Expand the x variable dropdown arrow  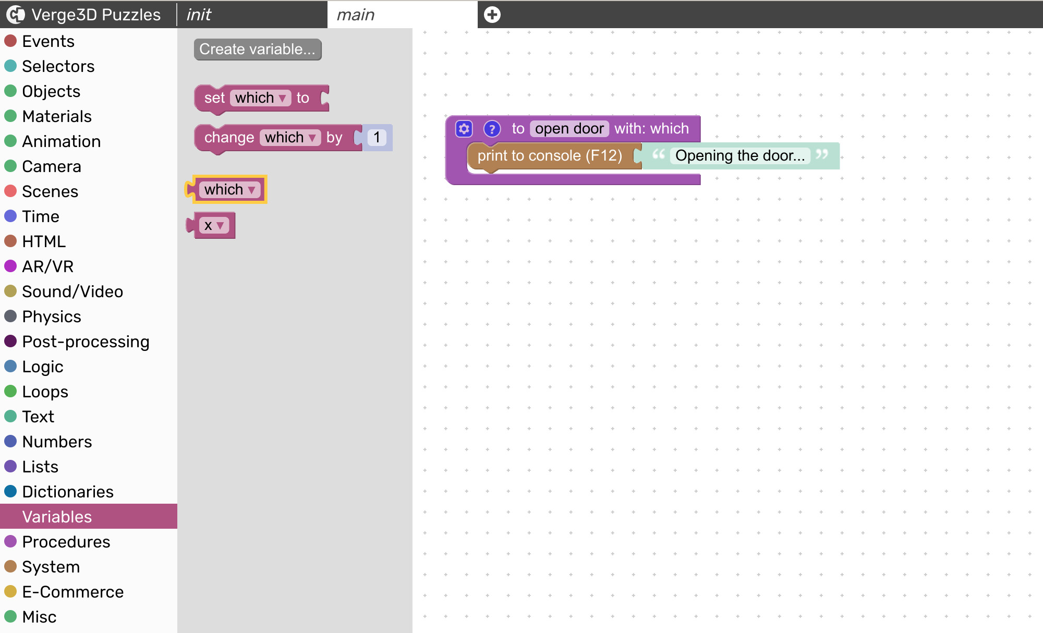tap(220, 226)
